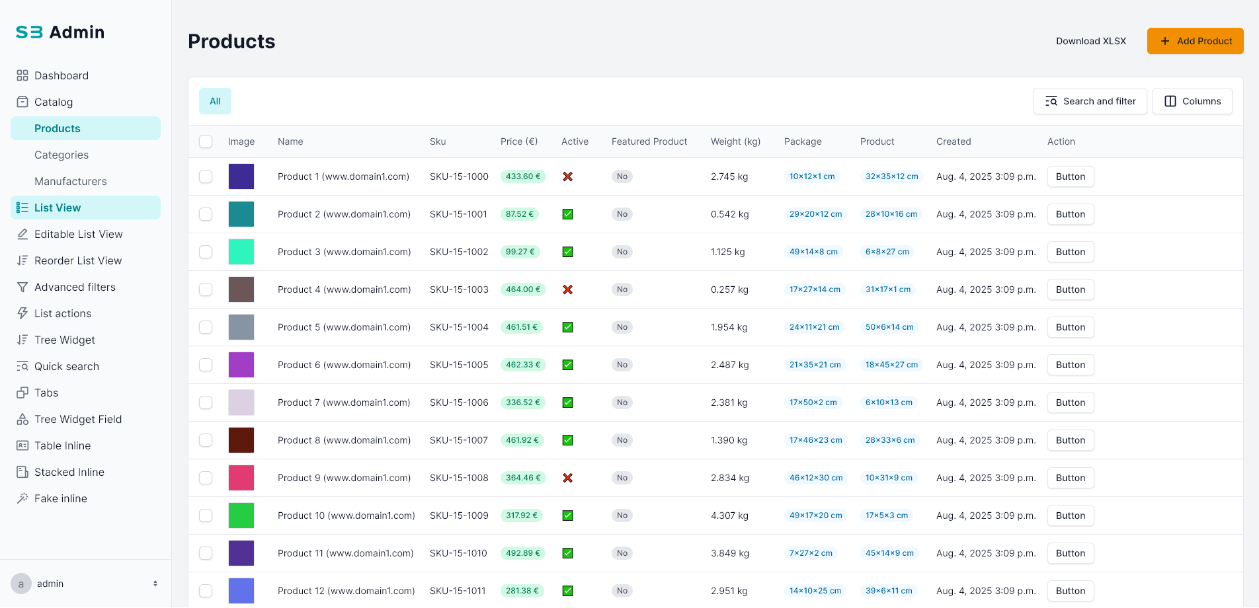The height and width of the screenshot is (608, 1259).
Task: Click the Dashboard grid icon in sidebar
Action: [22, 75]
